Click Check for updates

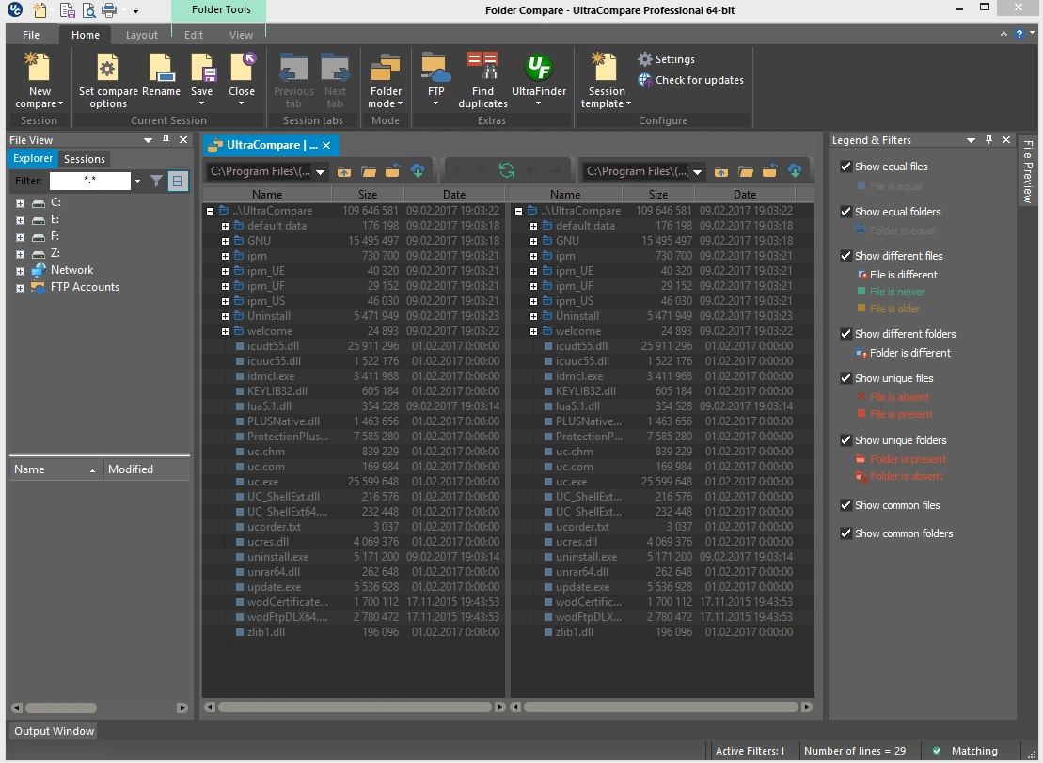(690, 80)
